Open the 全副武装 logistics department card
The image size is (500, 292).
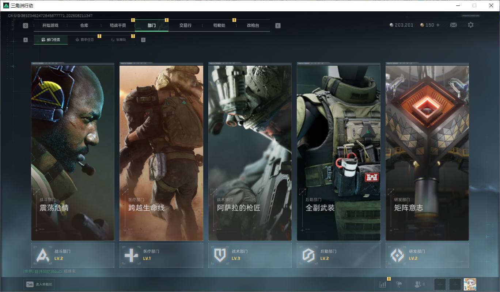[x=338, y=151]
